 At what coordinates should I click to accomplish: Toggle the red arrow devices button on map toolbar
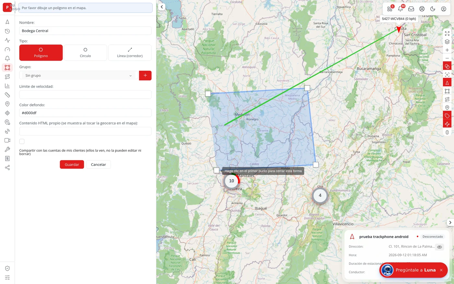point(447,83)
